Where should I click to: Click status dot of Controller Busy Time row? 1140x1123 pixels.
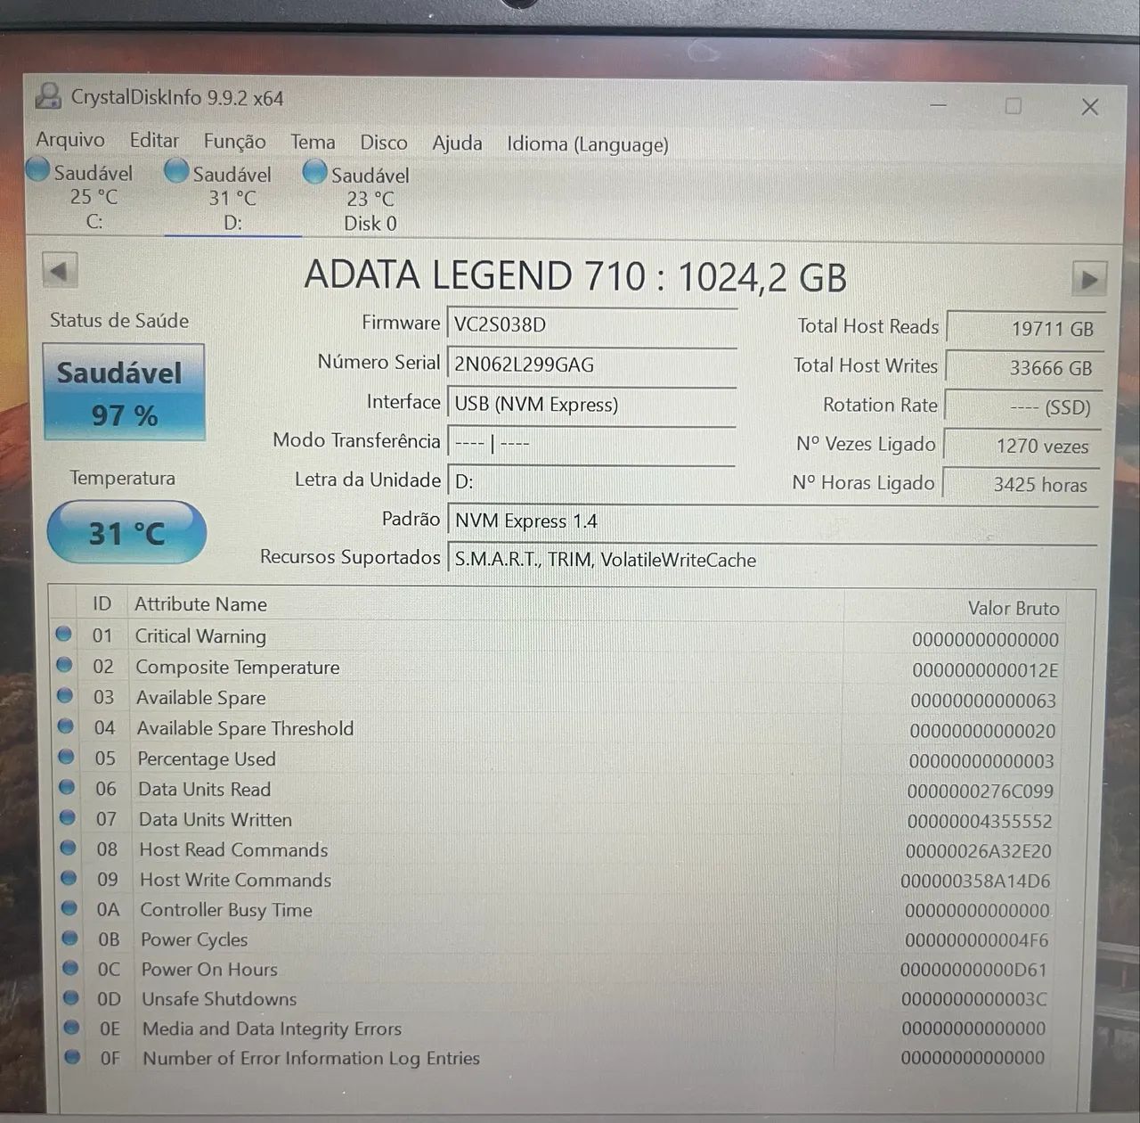pos(70,907)
